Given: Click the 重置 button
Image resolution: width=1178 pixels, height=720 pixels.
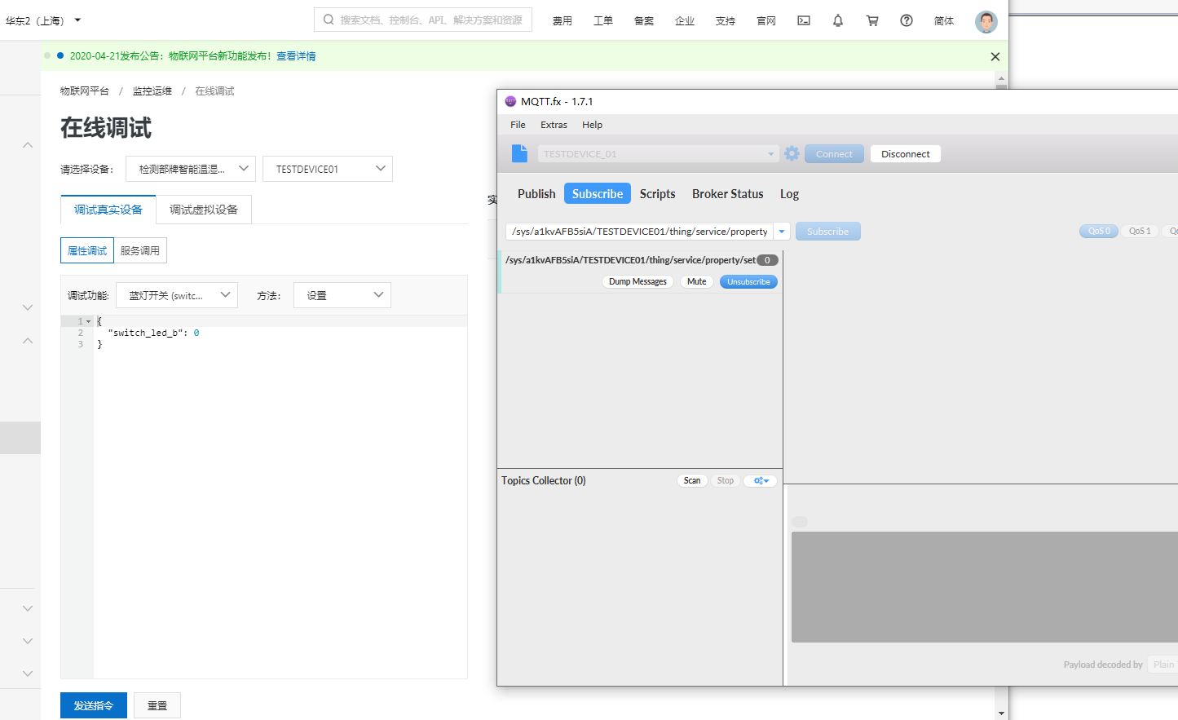Looking at the screenshot, I should tap(157, 705).
